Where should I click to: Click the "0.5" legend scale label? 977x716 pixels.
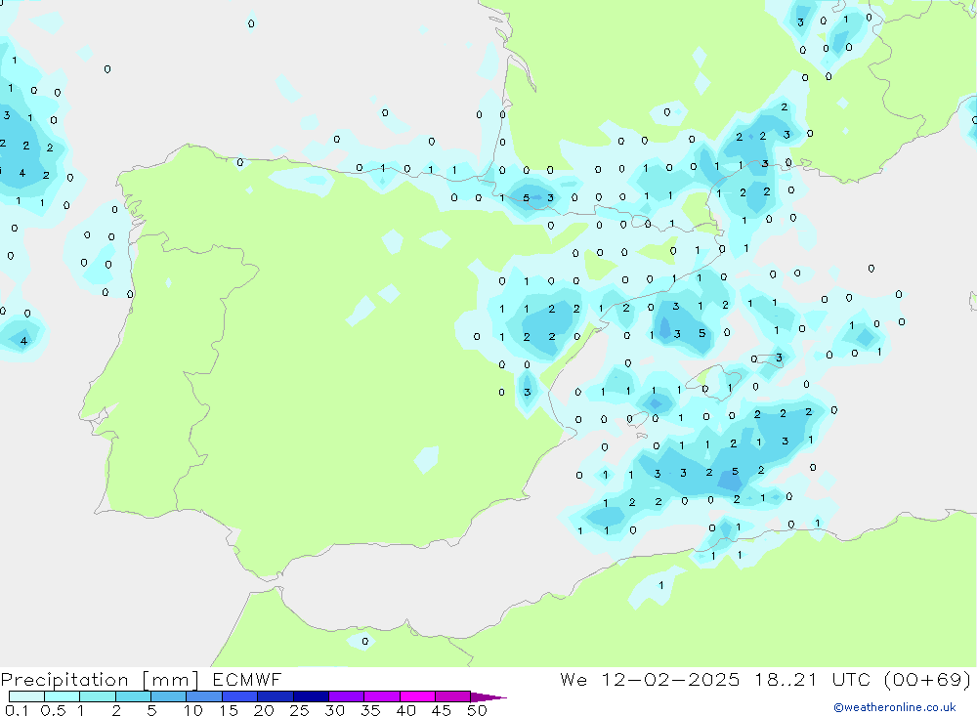[53, 710]
